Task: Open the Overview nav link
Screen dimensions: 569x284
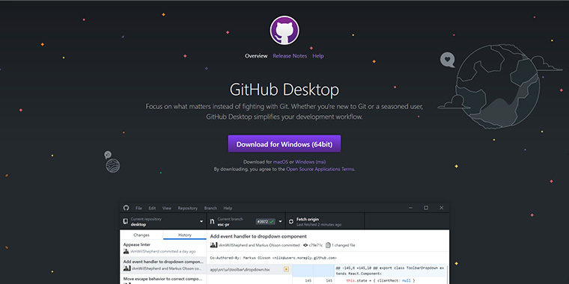Action: [x=256, y=56]
